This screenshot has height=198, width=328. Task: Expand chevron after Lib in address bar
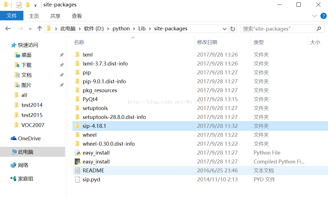click(x=150, y=29)
